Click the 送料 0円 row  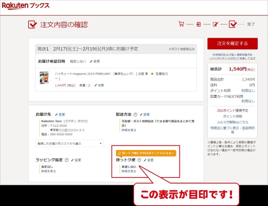233,85
